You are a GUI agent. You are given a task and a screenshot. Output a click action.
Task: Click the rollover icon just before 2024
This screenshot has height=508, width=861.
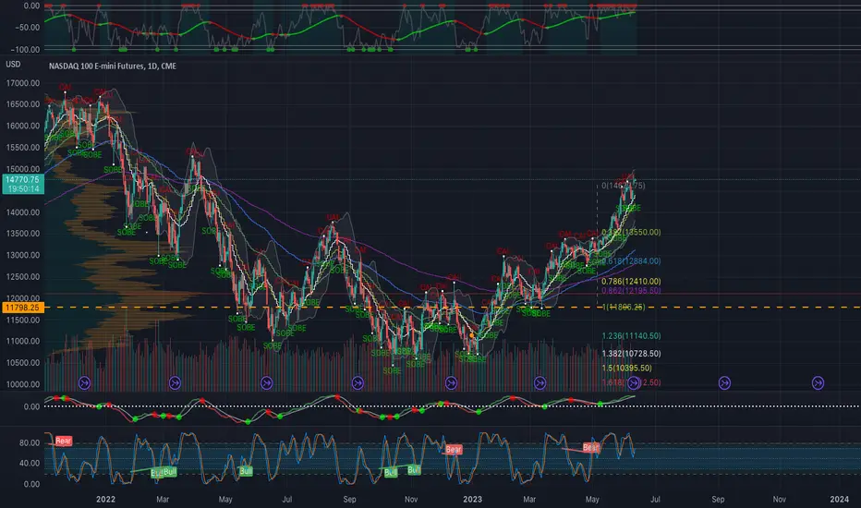[818, 381]
